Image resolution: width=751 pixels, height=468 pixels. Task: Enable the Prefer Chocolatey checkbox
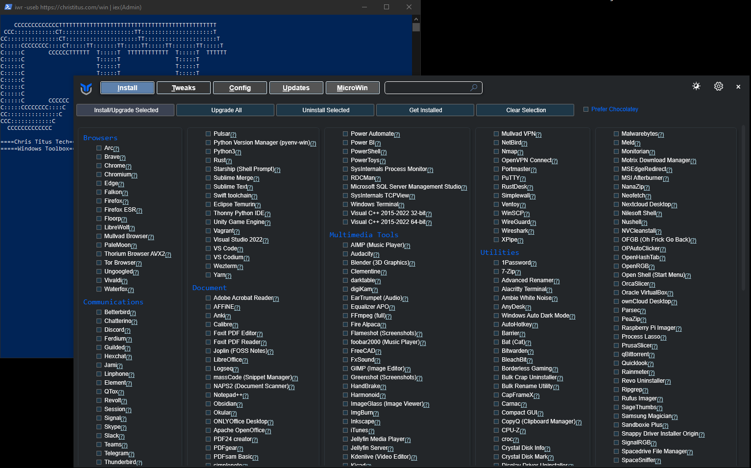(586, 109)
